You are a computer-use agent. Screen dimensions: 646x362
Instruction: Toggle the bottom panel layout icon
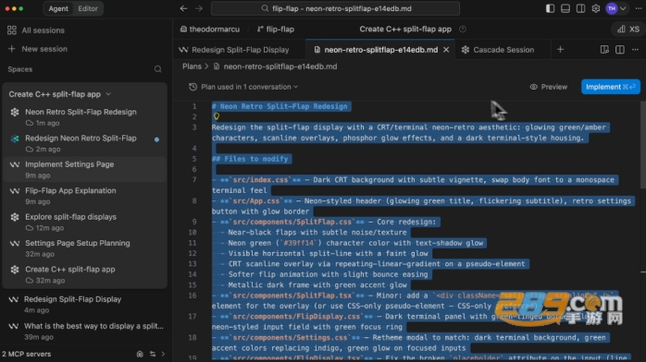click(565, 8)
